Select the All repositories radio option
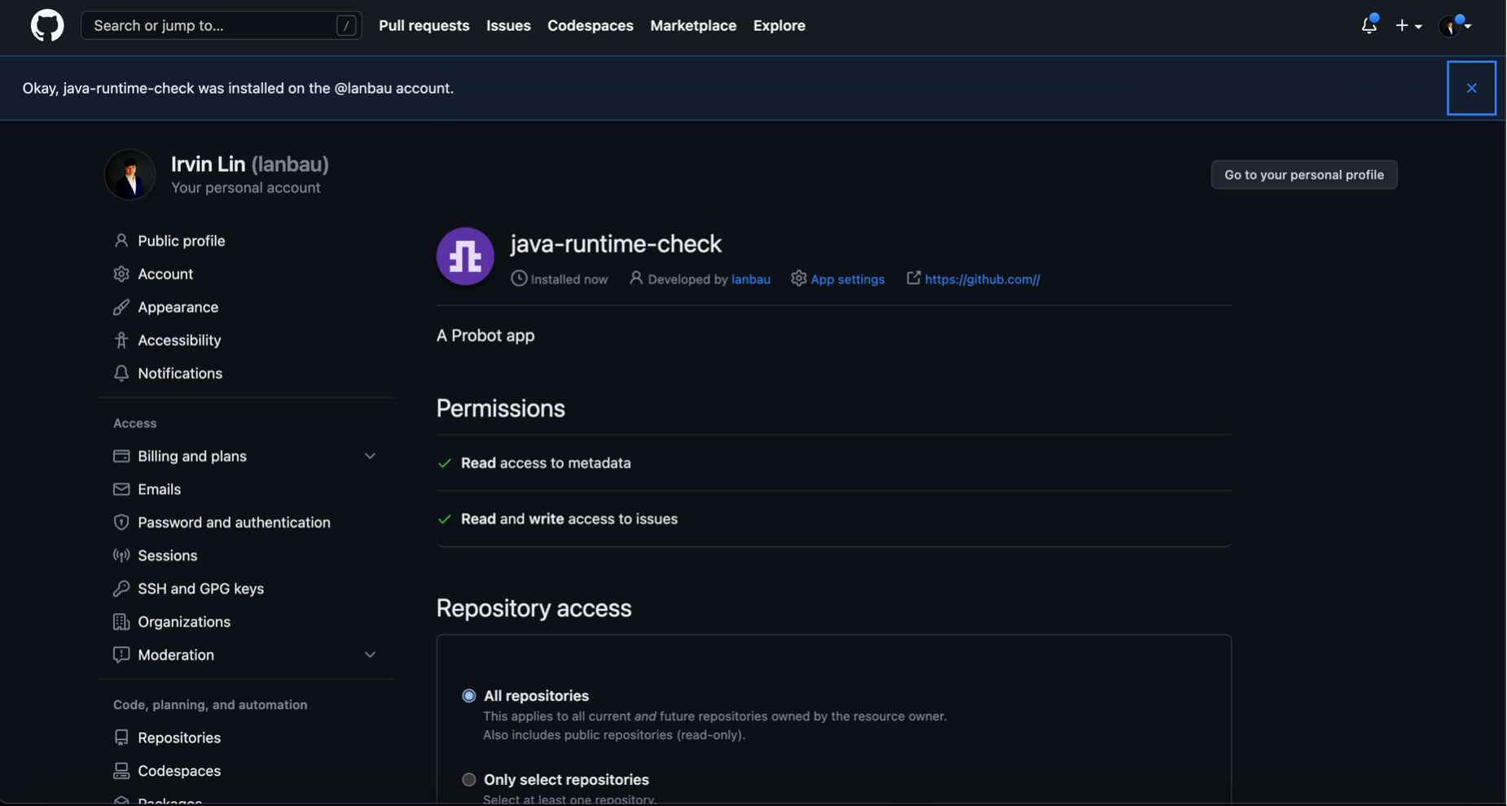 [468, 695]
